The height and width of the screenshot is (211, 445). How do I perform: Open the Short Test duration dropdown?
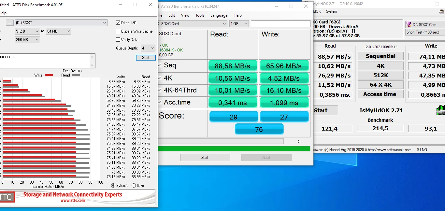pyautogui.click(x=425, y=32)
